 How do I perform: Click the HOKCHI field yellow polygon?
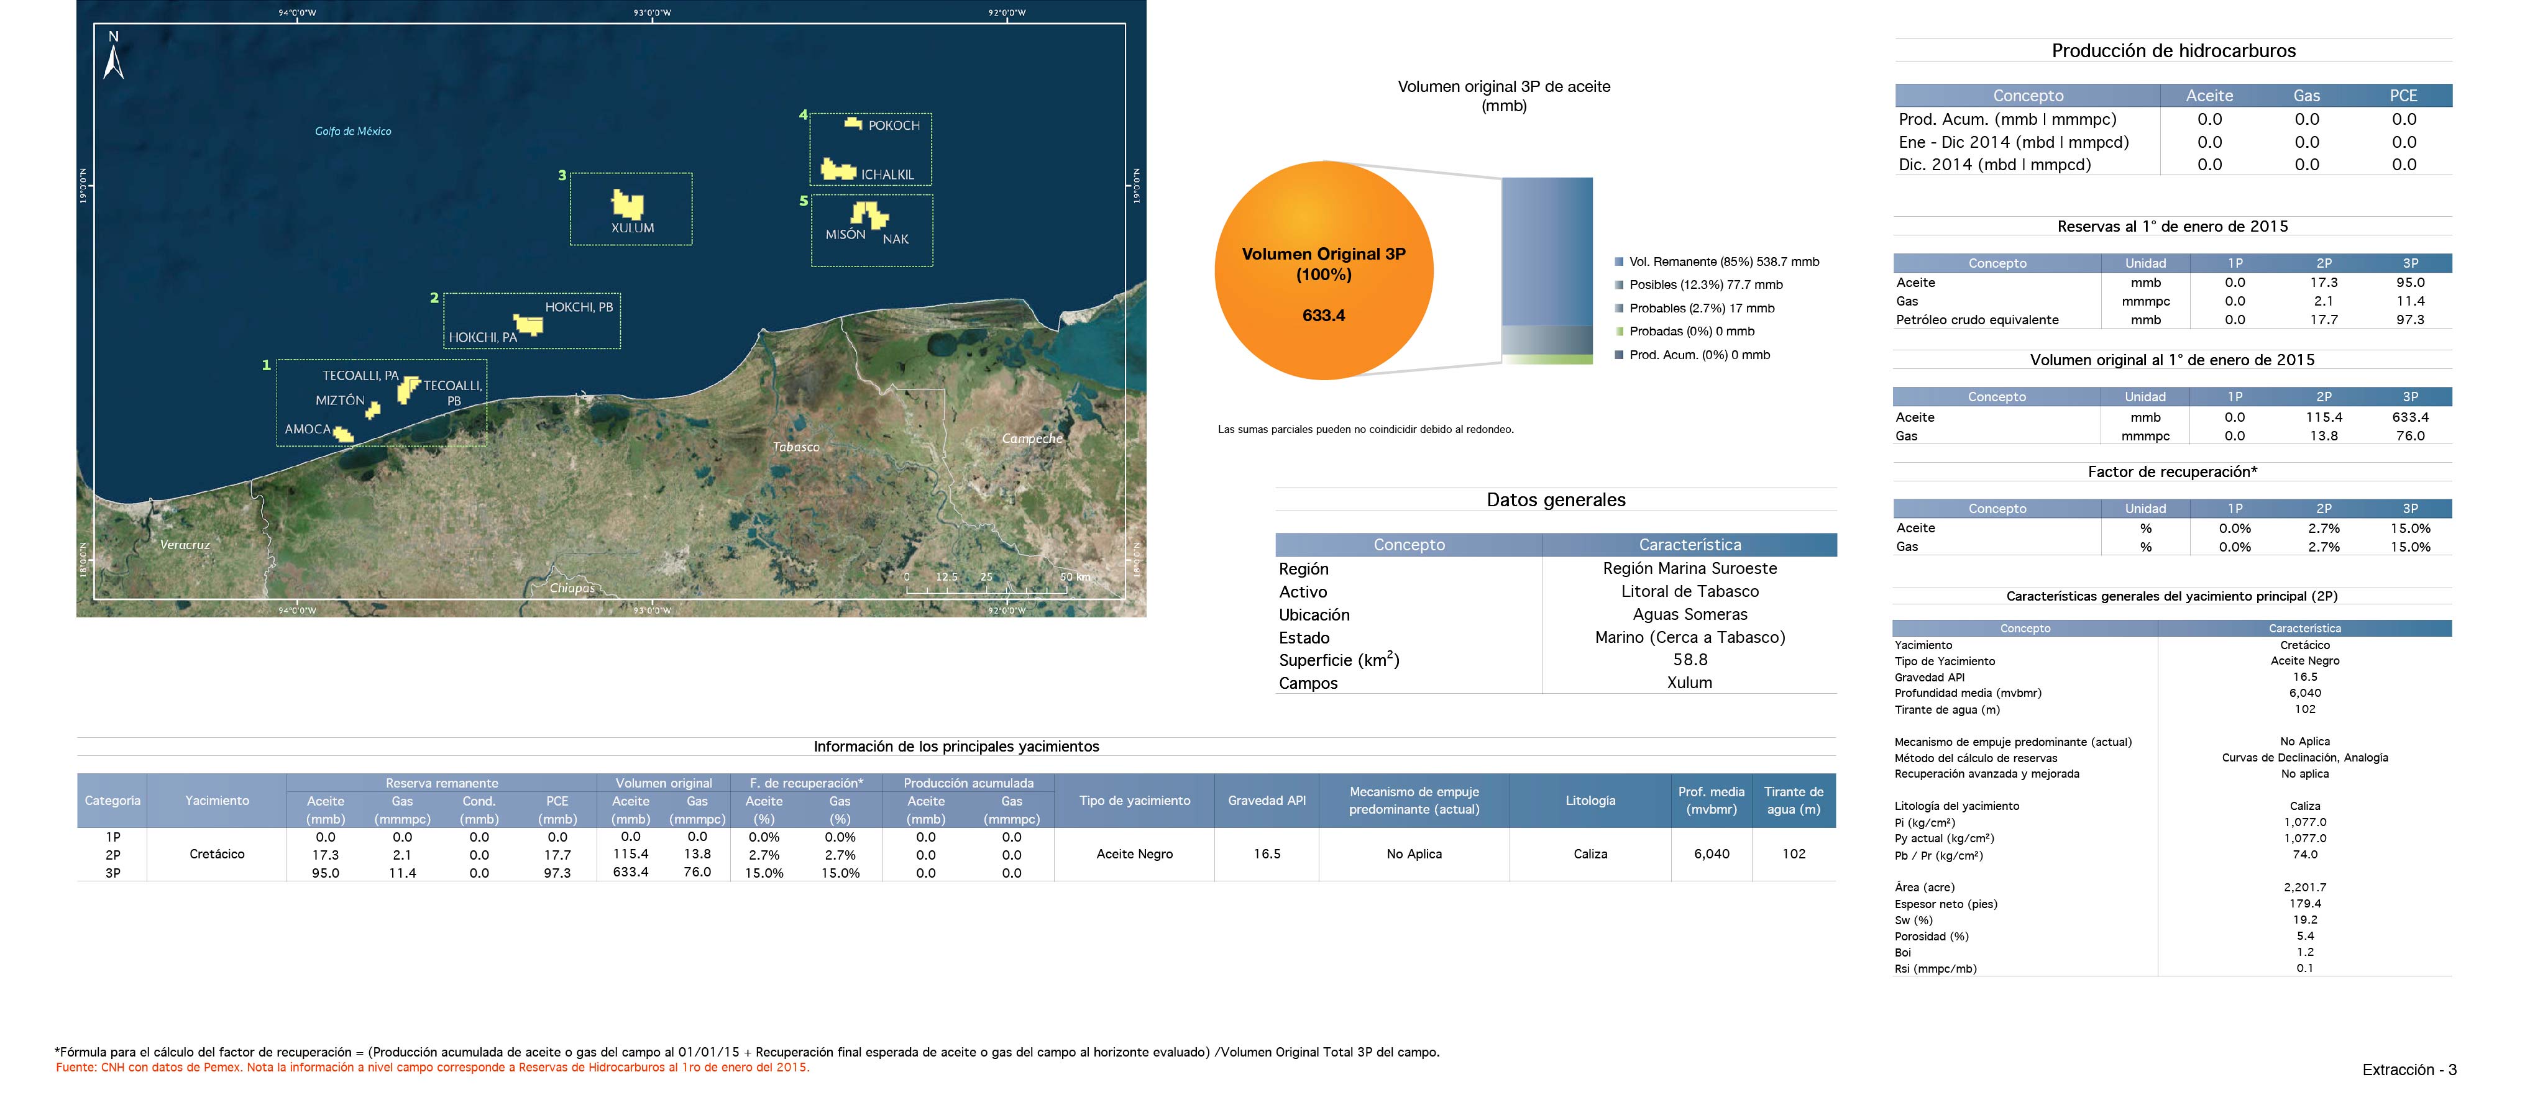click(528, 325)
